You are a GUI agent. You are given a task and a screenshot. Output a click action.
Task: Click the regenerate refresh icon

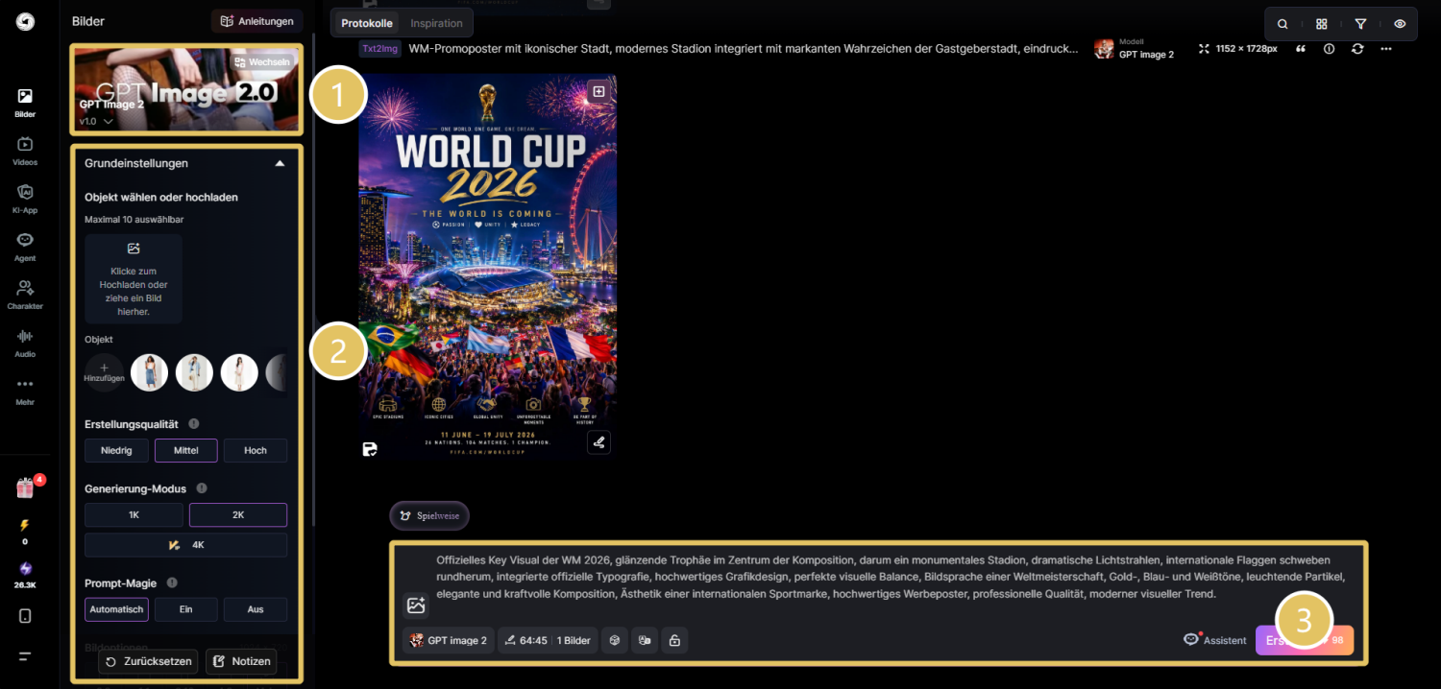coord(1357,48)
